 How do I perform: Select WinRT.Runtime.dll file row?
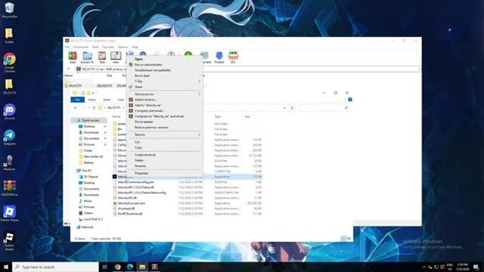[188, 214]
